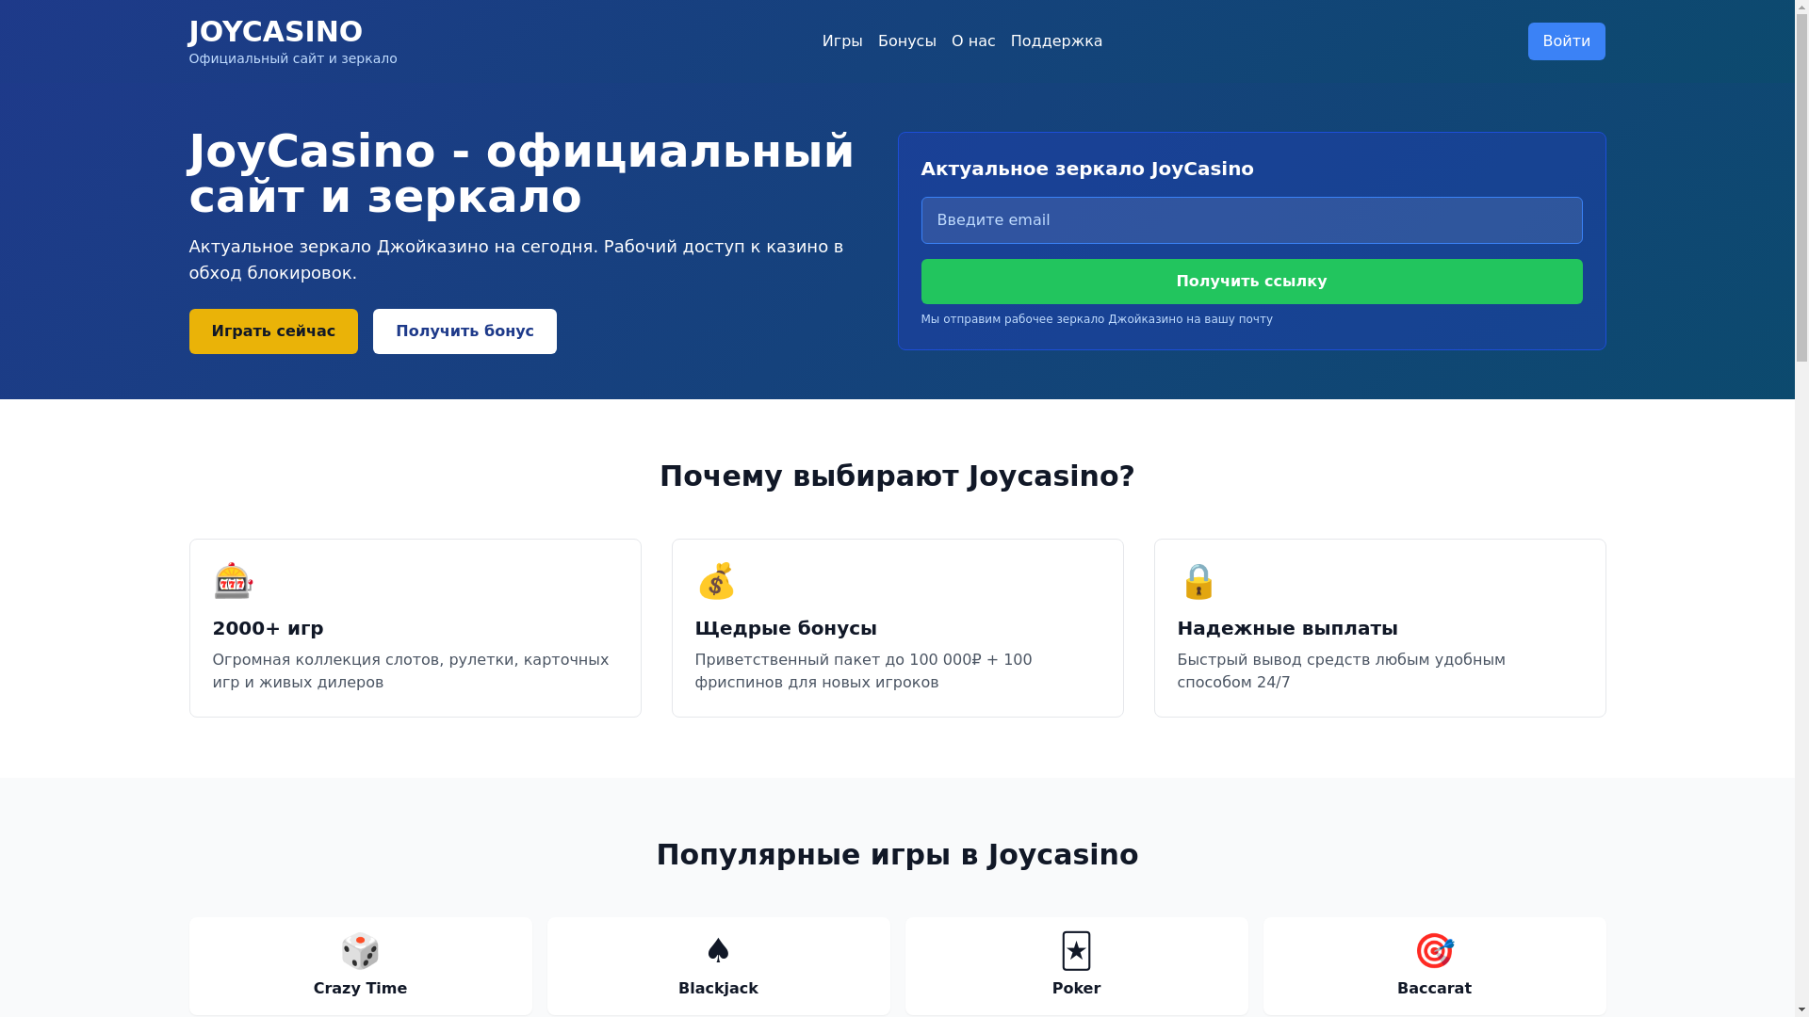Open the Поддержка menu item

point(1056,41)
